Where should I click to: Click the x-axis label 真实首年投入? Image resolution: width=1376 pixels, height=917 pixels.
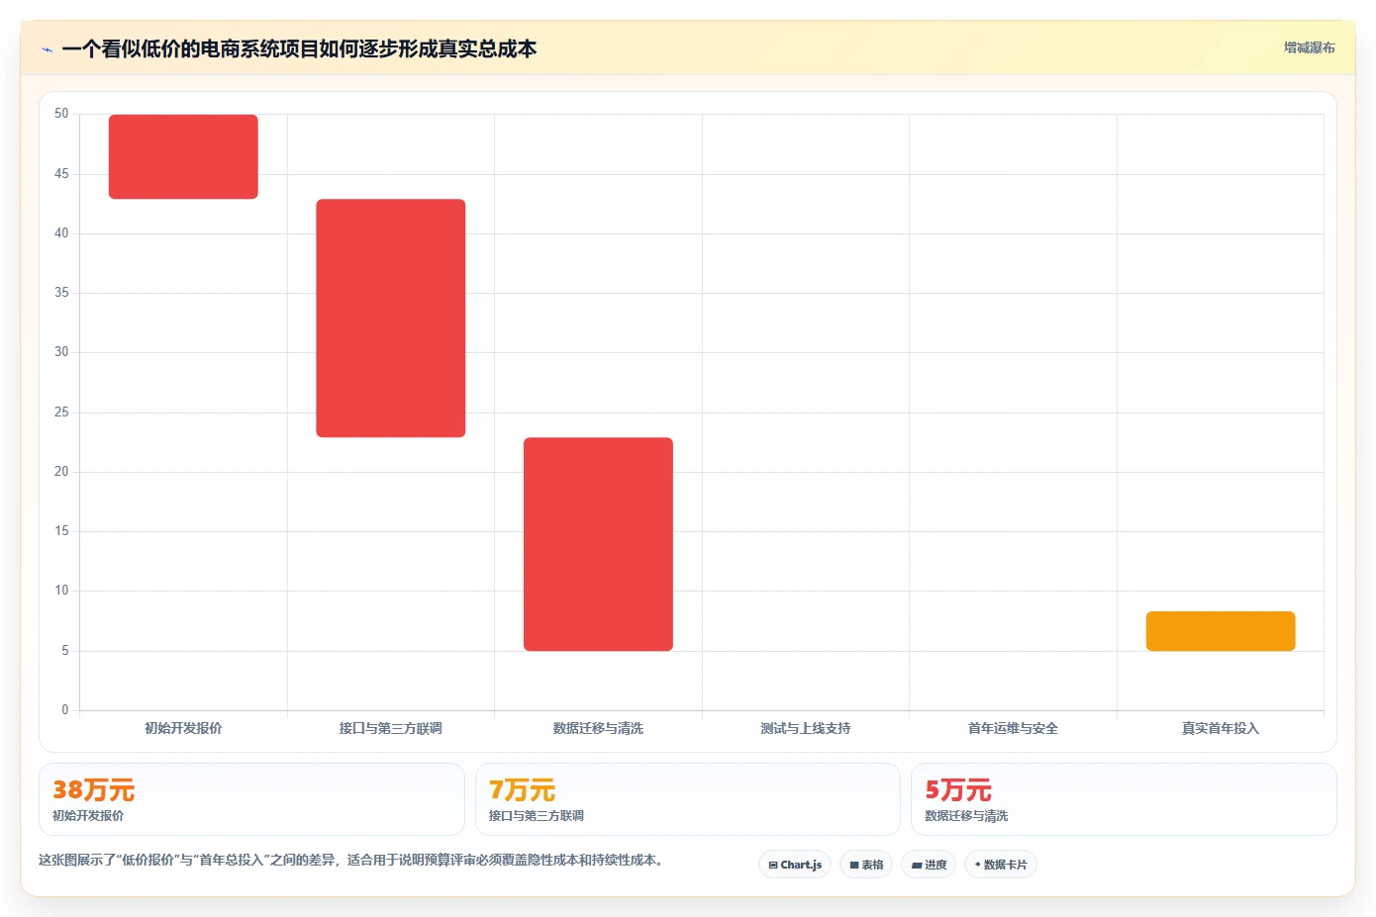point(1221,728)
